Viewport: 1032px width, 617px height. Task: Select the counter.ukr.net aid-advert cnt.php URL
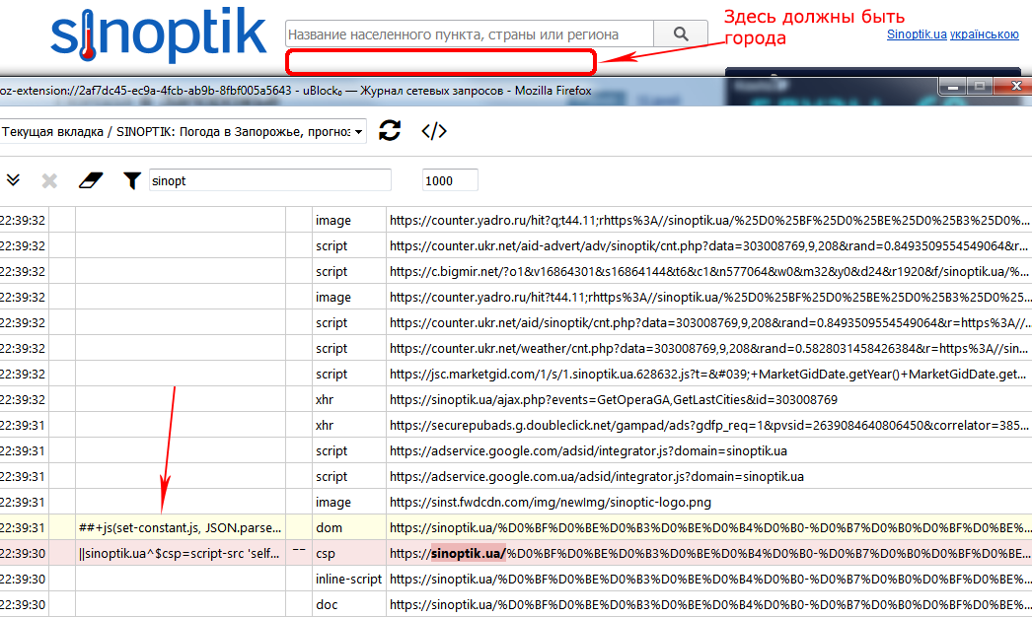tap(708, 246)
